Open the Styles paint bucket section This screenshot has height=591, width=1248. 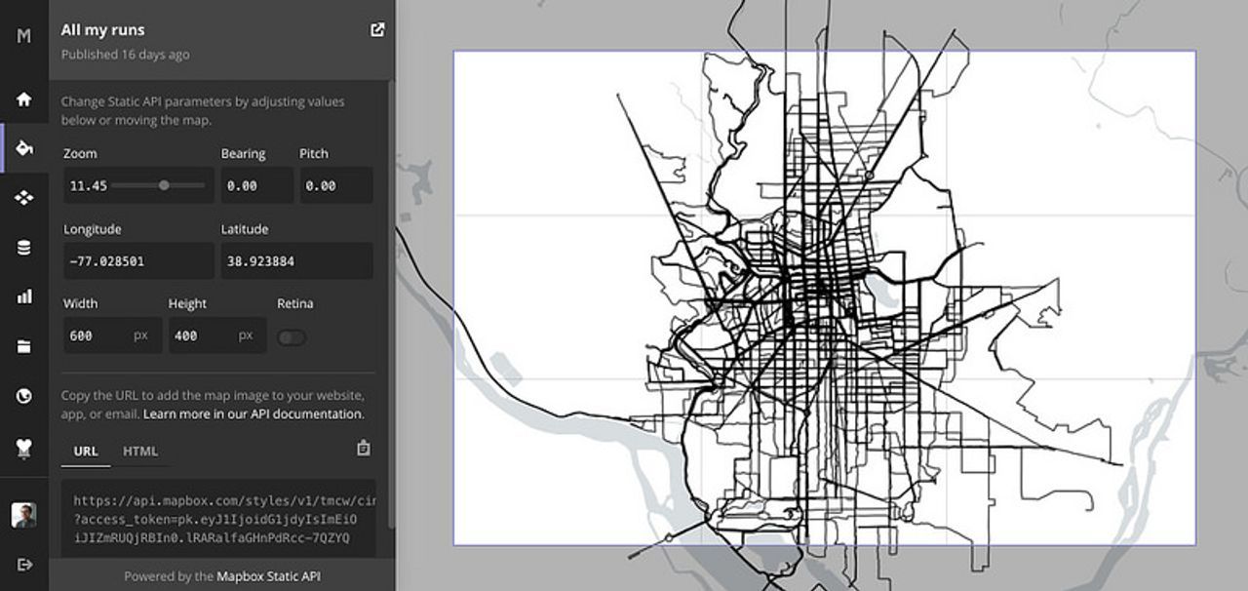click(23, 148)
